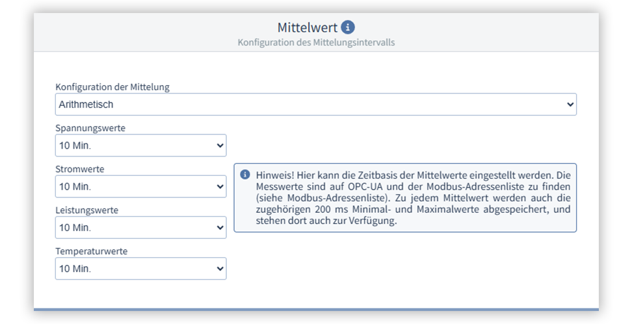Open the Leistungswerte interval dropdown
Viewport: 632px width, 324px height.
tap(140, 228)
